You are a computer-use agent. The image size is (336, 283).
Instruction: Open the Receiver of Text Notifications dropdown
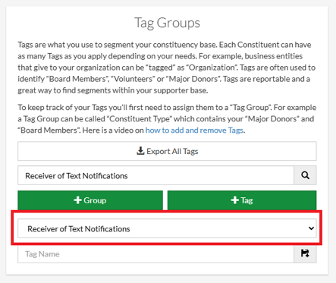pos(167,228)
